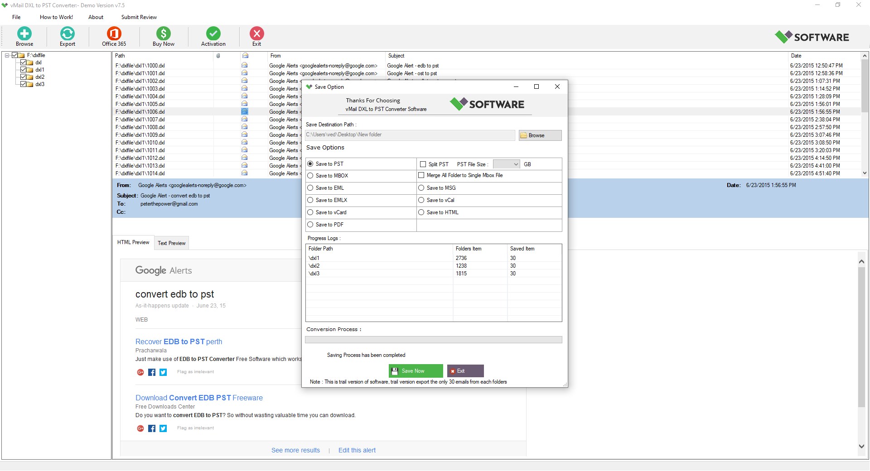870x471 pixels.
Task: Select the Save to MSG option
Action: point(421,188)
